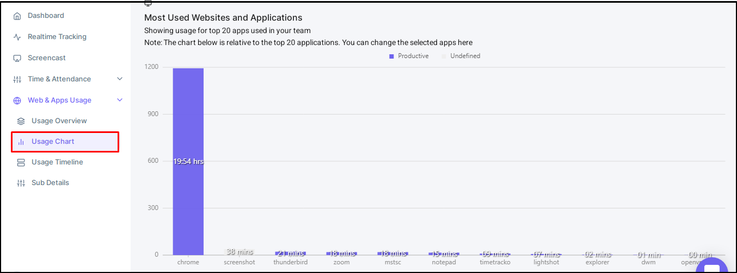Screen dimensions: 737x273
Task: Open the chat widget bubble
Action: (712, 265)
